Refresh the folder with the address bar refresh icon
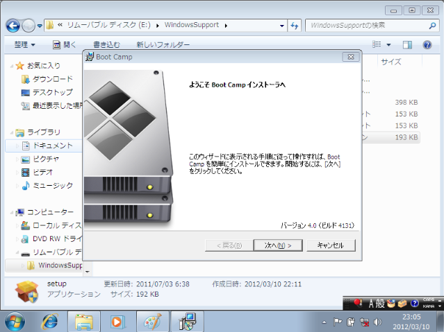Viewport: 444px width, 332px height. (295, 26)
